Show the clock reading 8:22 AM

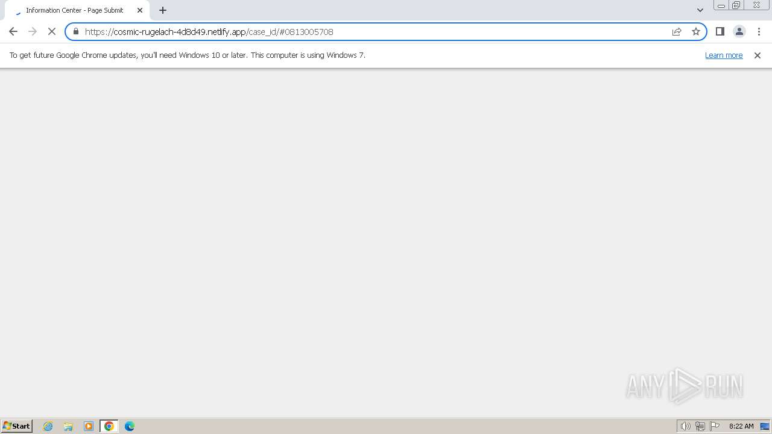[741, 426]
